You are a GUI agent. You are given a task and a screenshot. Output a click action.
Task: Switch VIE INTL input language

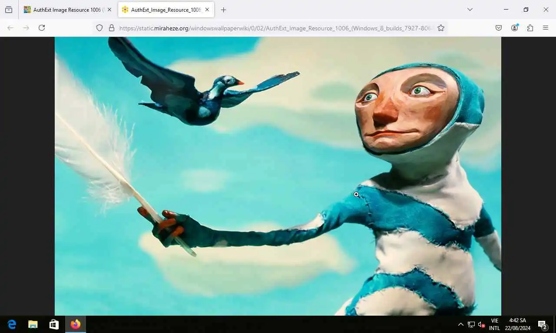pyautogui.click(x=494, y=324)
